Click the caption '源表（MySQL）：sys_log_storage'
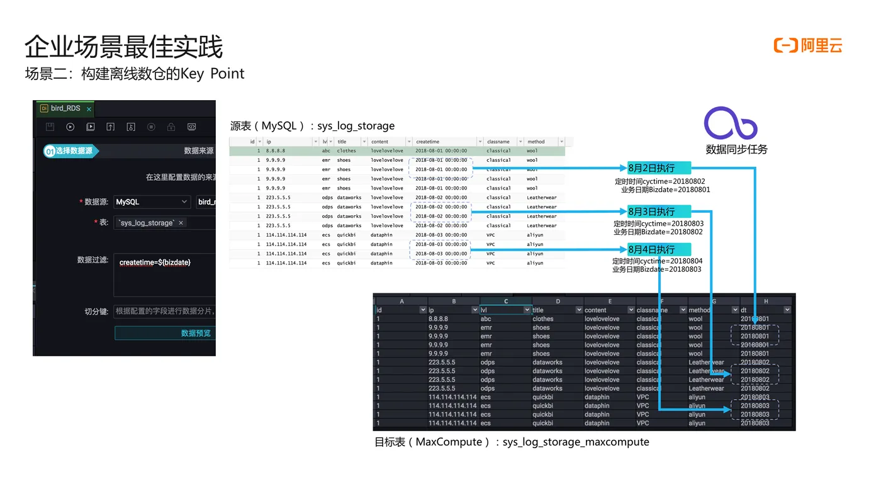The image size is (881, 496). tap(313, 126)
